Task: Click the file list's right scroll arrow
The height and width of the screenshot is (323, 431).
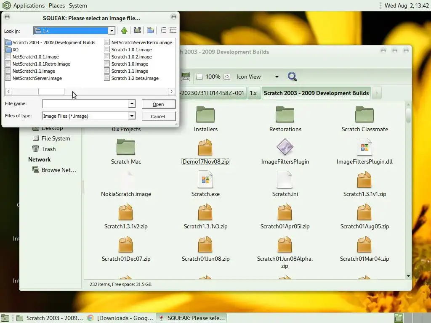Action: pyautogui.click(x=172, y=91)
